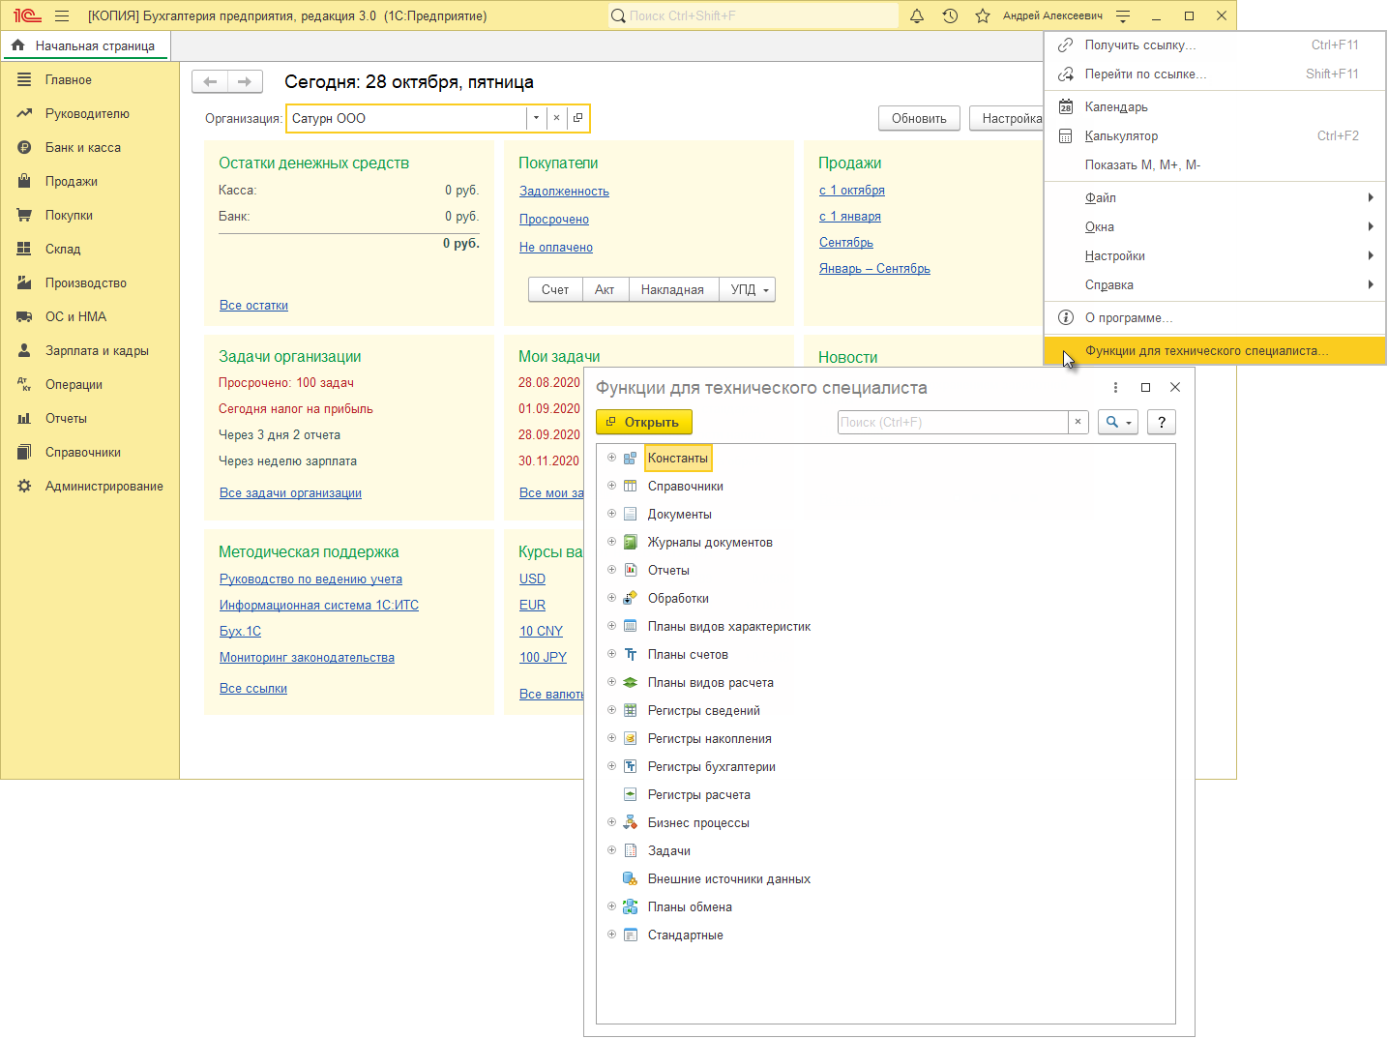Image resolution: width=1388 pixels, height=1039 pixels.
Task: Click forward arrow navigation button
Action: (245, 82)
